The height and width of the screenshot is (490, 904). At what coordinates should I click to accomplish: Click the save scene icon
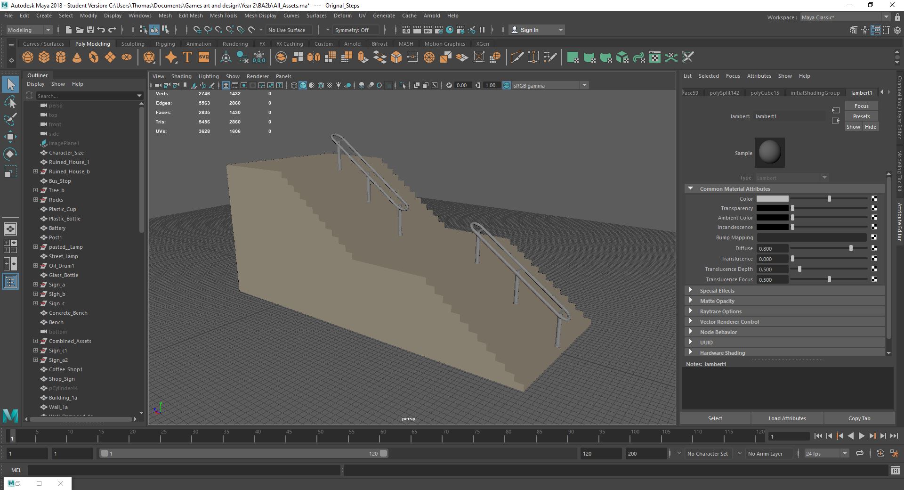tap(90, 30)
